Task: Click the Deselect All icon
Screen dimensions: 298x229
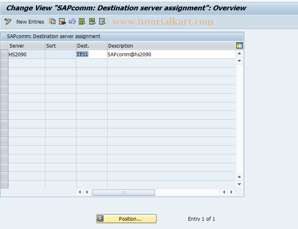Action: (x=102, y=21)
